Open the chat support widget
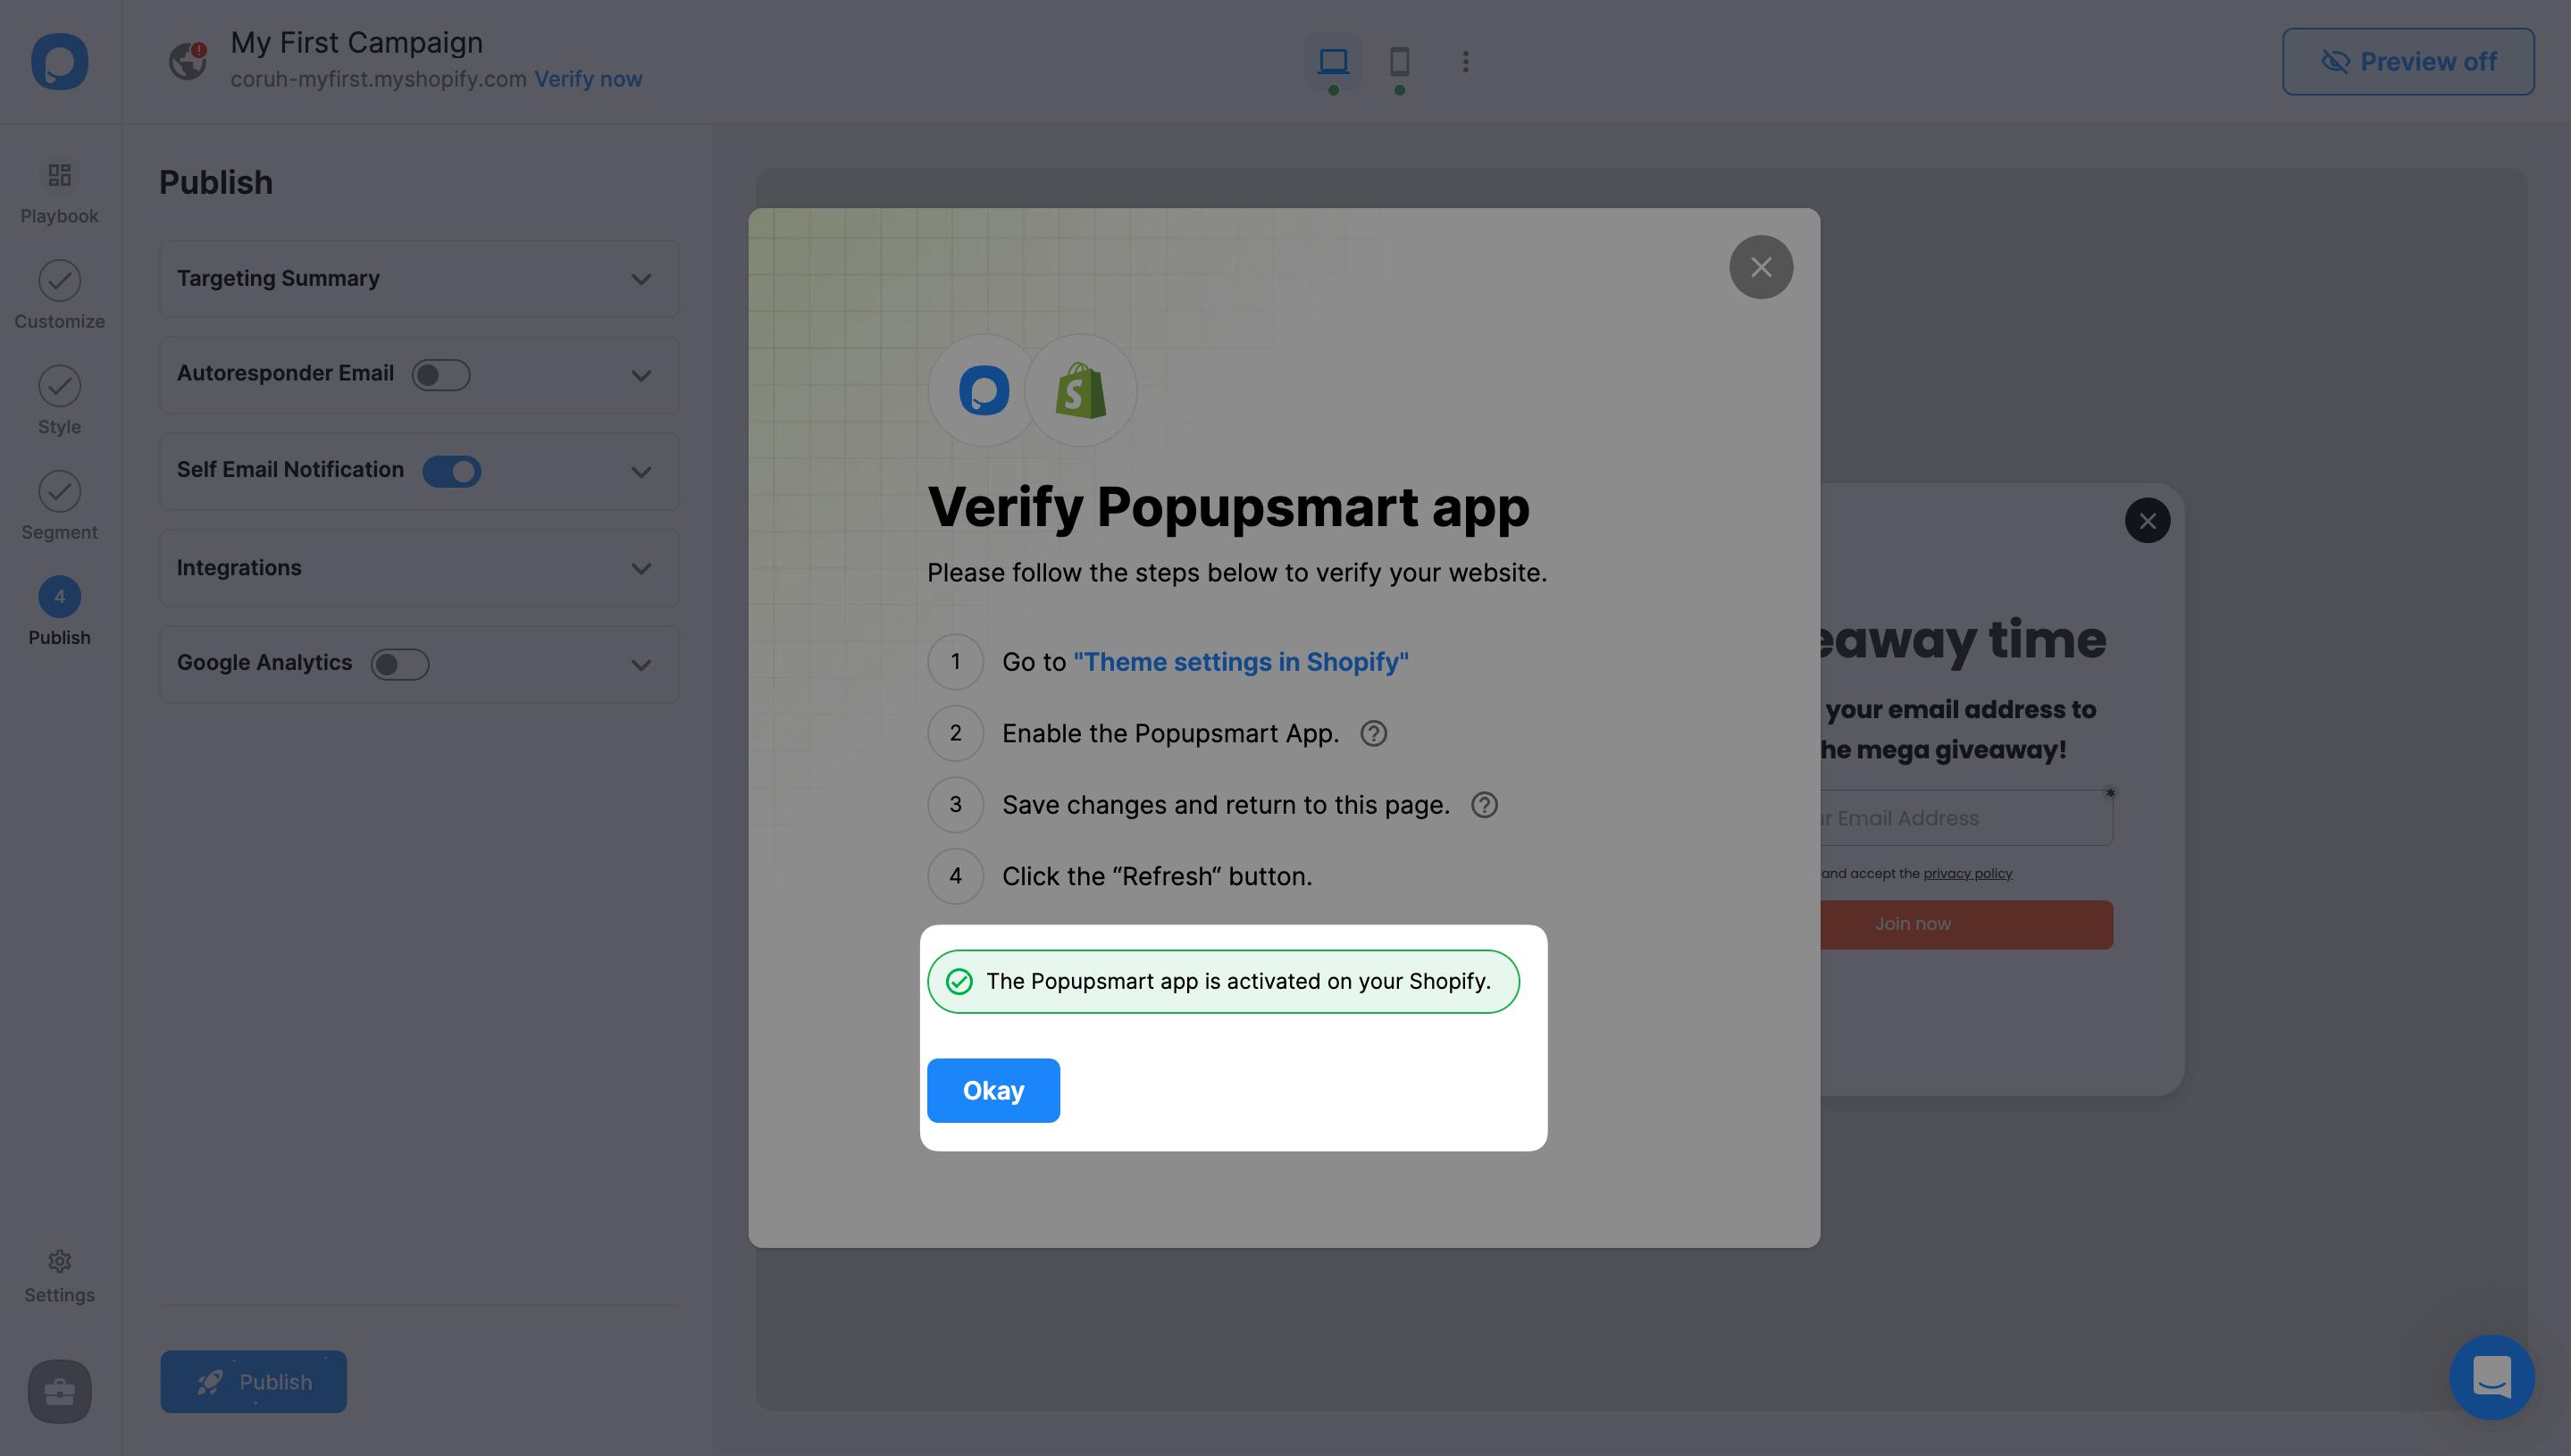 pyautogui.click(x=2491, y=1378)
